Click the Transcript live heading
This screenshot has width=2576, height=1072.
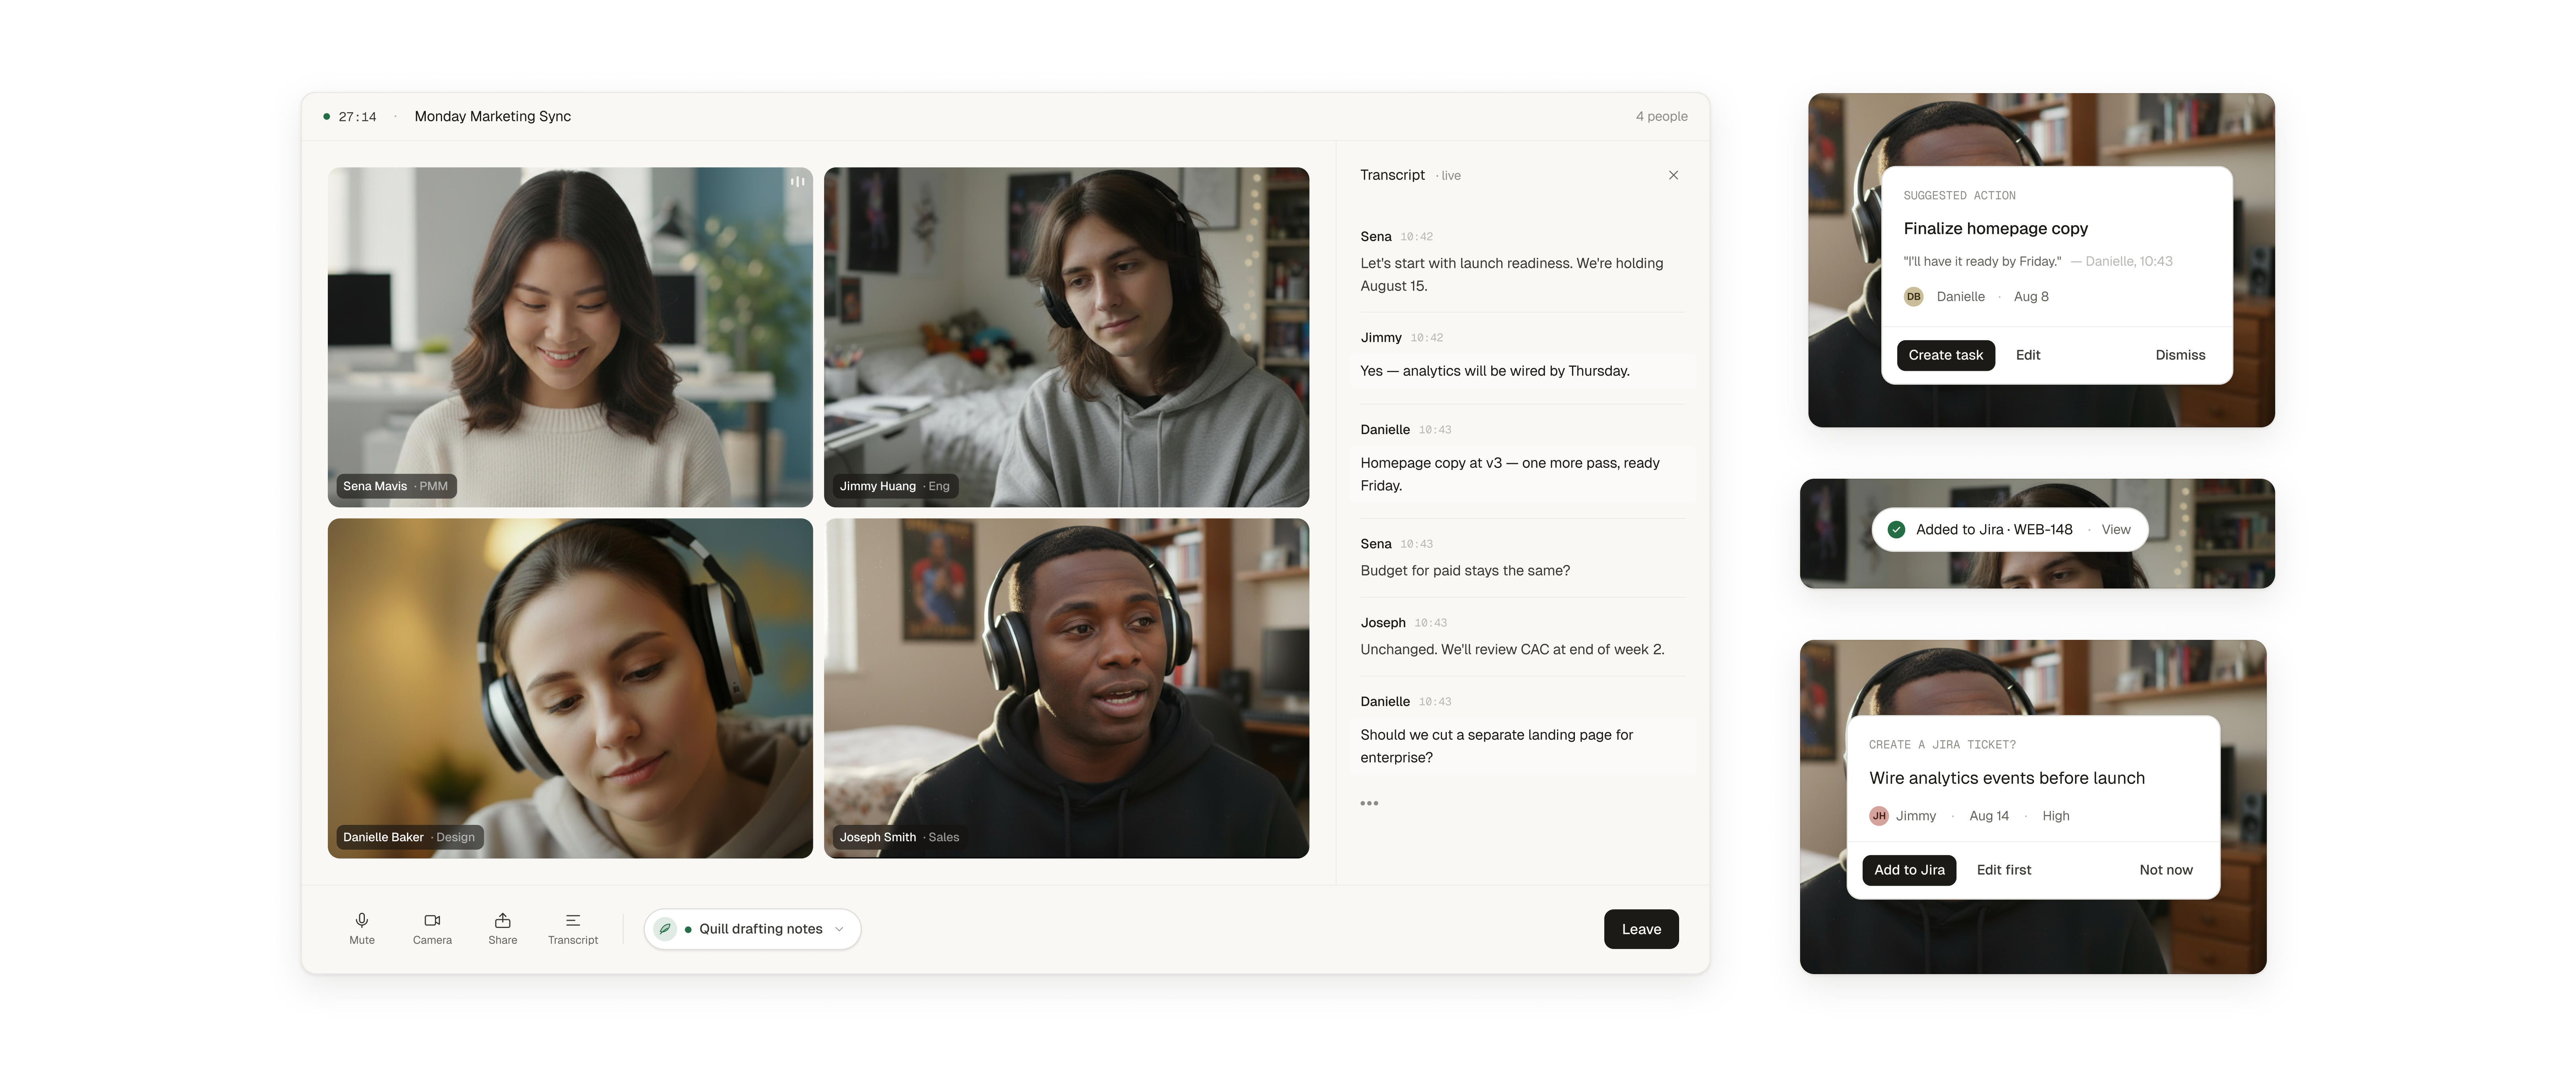(1410, 175)
